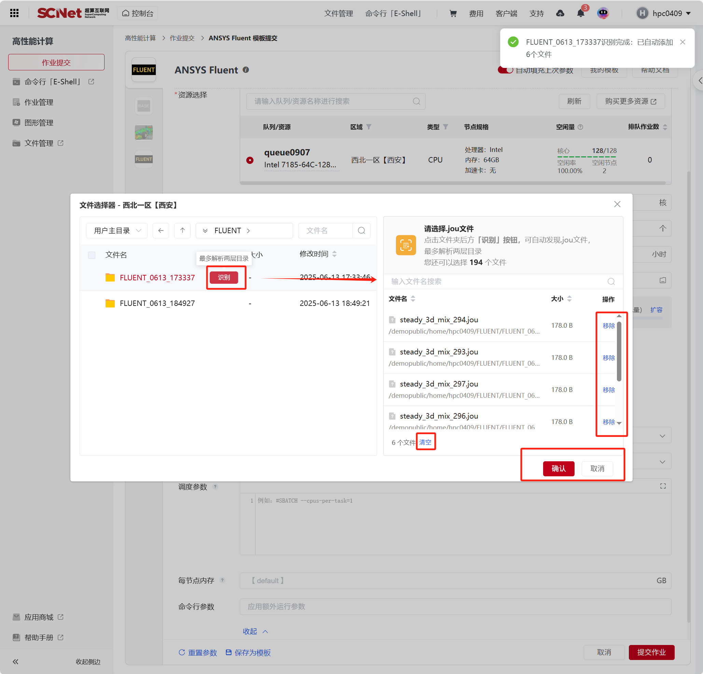703x674 pixels.
Task: Open 文件管理 in top navigation
Action: [338, 14]
